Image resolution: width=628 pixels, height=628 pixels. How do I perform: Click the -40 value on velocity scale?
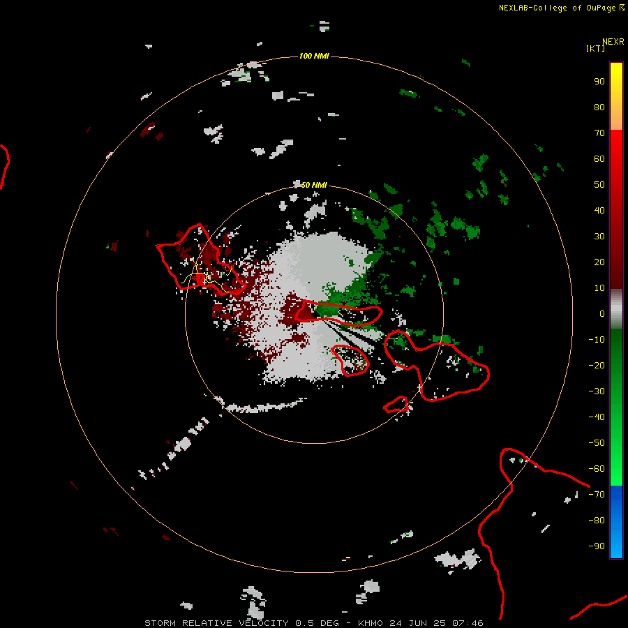click(x=597, y=417)
